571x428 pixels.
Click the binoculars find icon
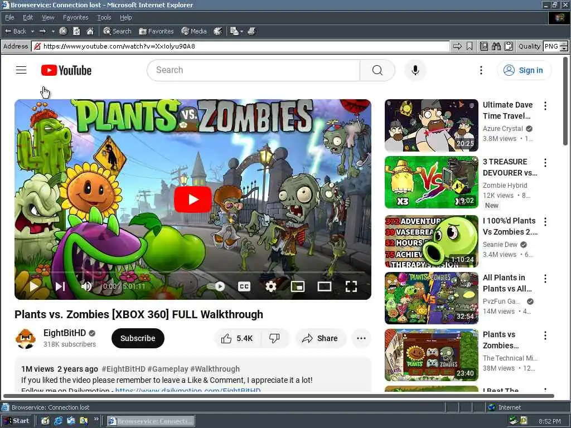tap(496, 46)
